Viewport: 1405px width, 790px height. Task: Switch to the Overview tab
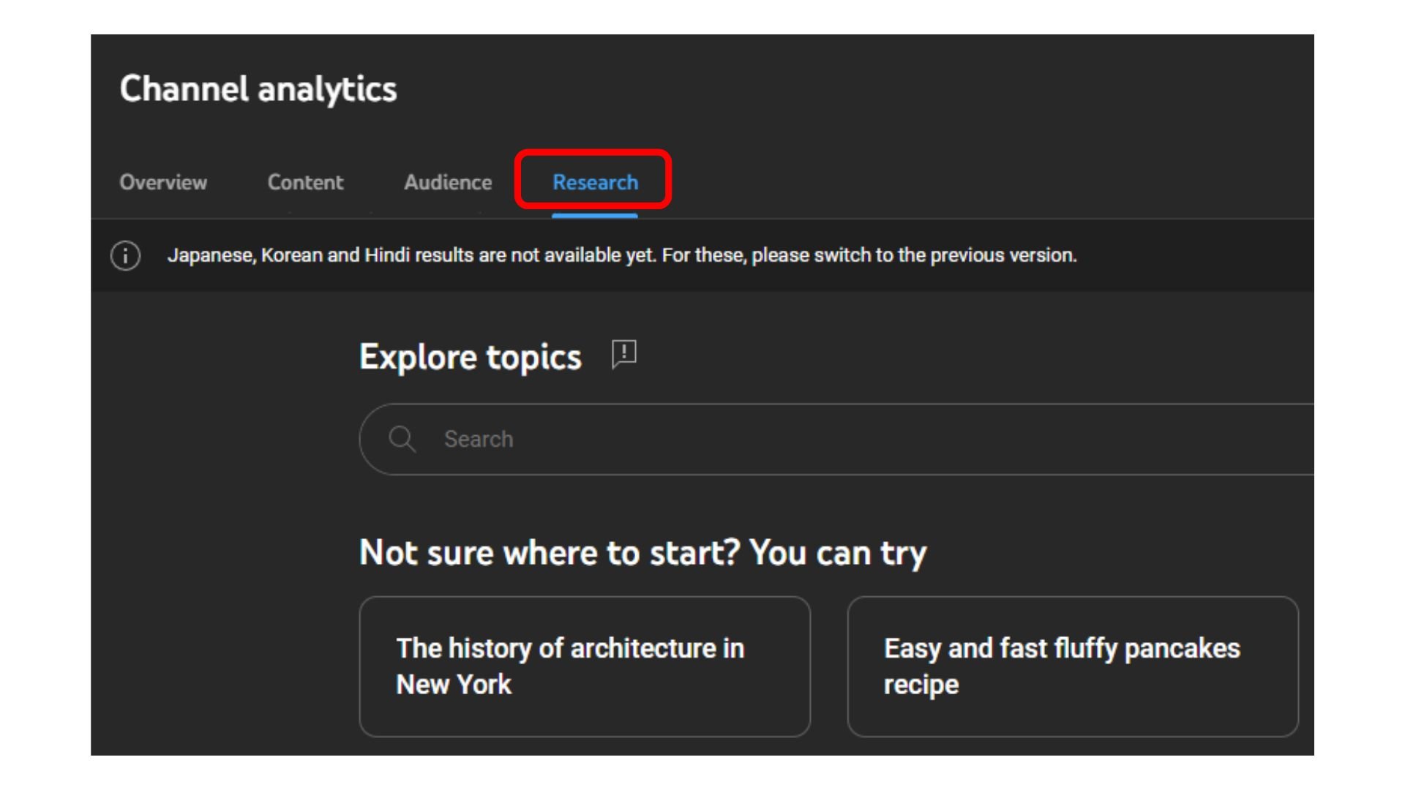click(163, 183)
